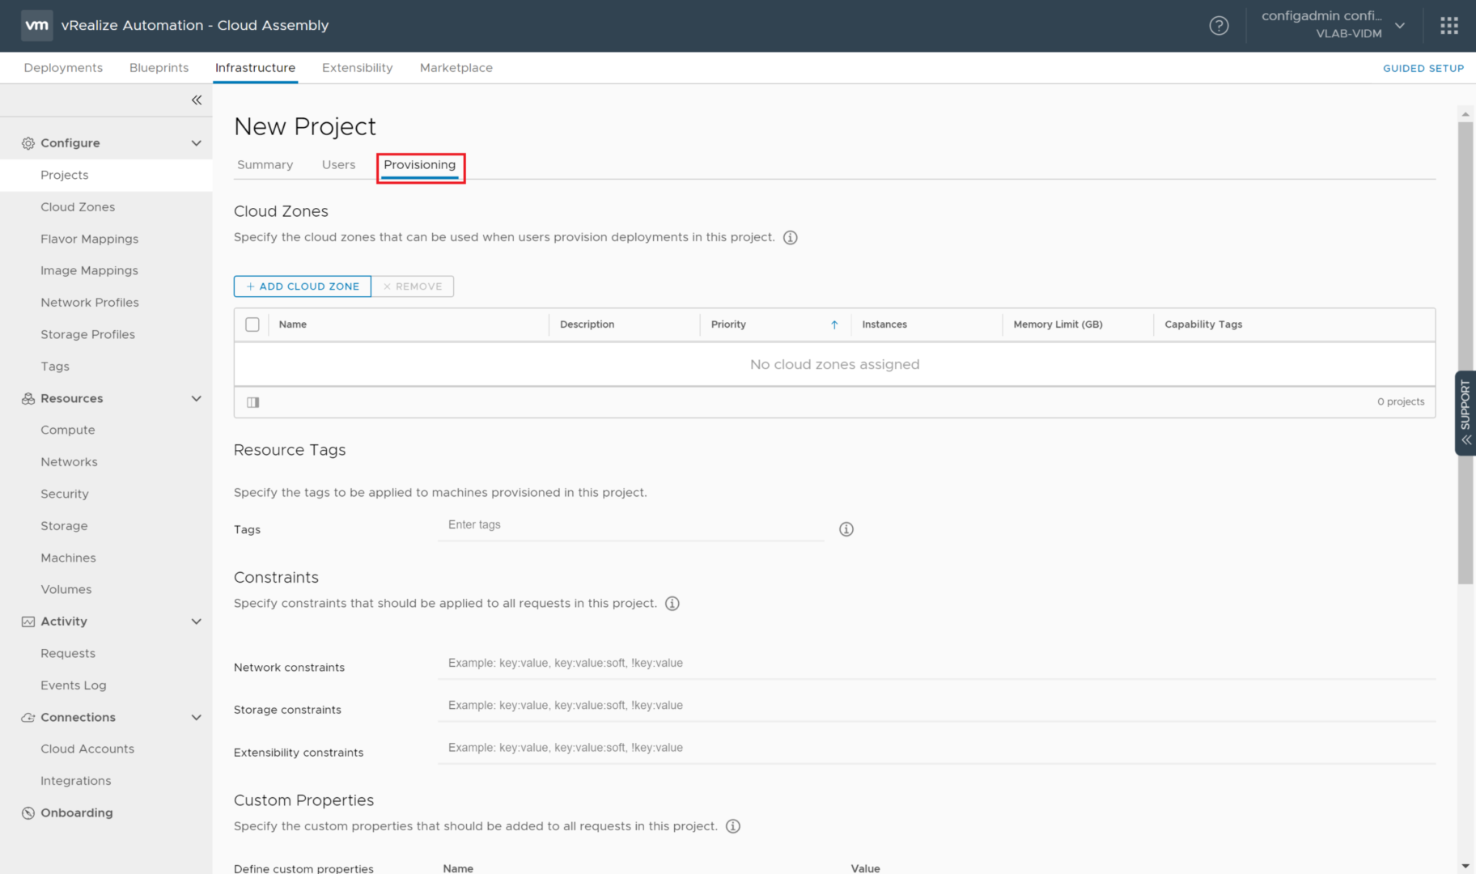Toggle column visibility icon in table footer
The height and width of the screenshot is (874, 1476).
click(x=253, y=402)
